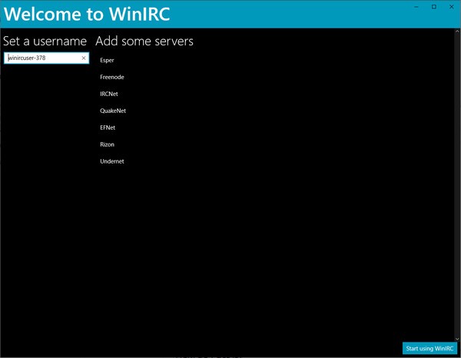Maximize the WinIRC window
This screenshot has width=461, height=358.
(x=434, y=7)
